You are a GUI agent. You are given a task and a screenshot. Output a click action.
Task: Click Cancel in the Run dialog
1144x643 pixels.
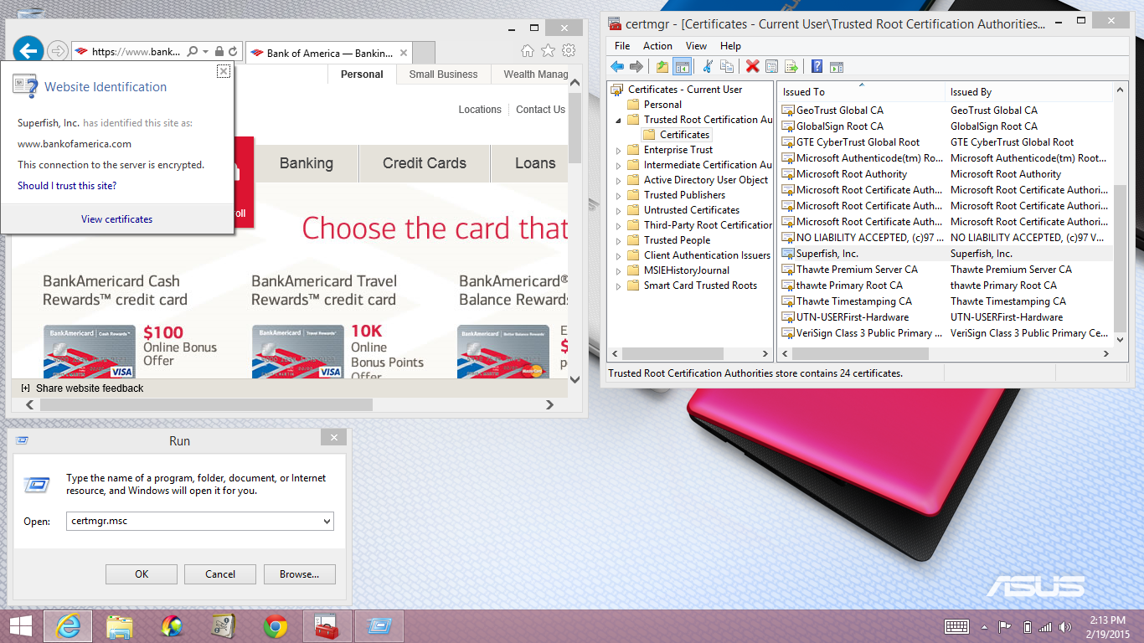coord(220,574)
